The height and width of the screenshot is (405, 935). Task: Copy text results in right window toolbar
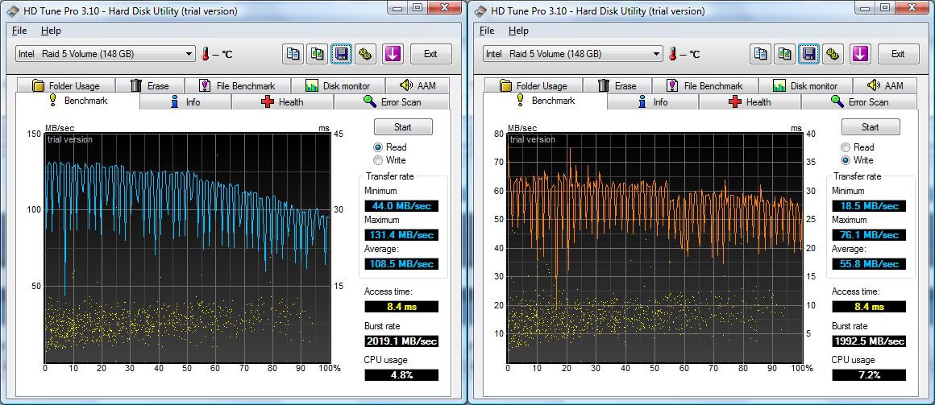pyautogui.click(x=760, y=54)
